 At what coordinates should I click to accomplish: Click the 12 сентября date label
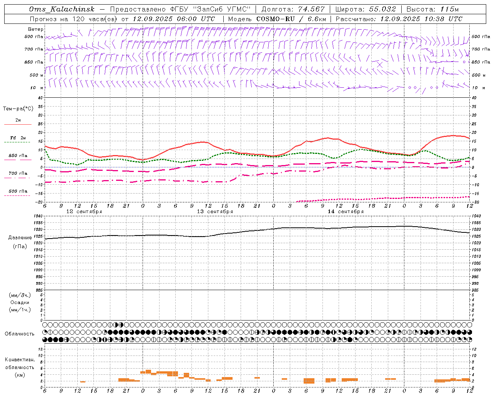pyautogui.click(x=84, y=212)
